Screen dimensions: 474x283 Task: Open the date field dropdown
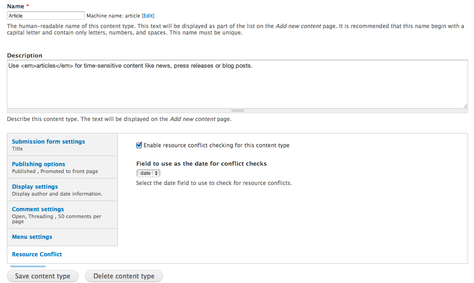[x=145, y=173]
